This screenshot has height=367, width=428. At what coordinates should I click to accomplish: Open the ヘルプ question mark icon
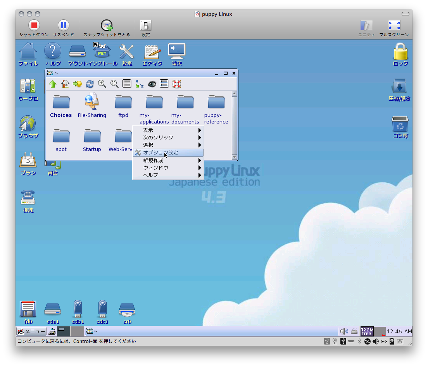[x=53, y=51]
